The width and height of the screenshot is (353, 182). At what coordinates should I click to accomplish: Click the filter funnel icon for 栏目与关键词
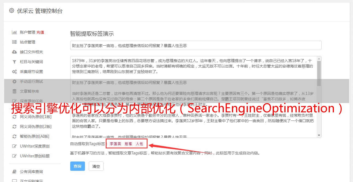click(x=14, y=62)
